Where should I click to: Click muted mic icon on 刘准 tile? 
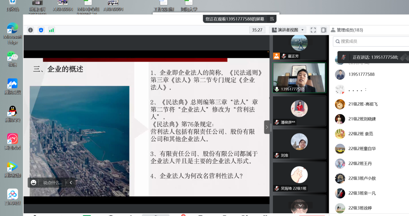(277, 155)
